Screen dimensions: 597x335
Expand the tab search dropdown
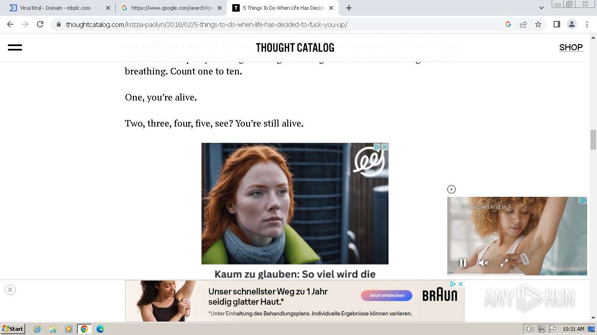(x=541, y=8)
